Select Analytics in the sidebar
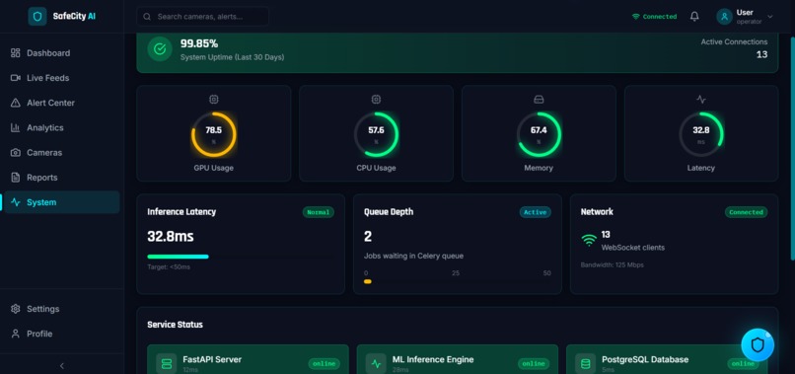 pyautogui.click(x=62, y=127)
